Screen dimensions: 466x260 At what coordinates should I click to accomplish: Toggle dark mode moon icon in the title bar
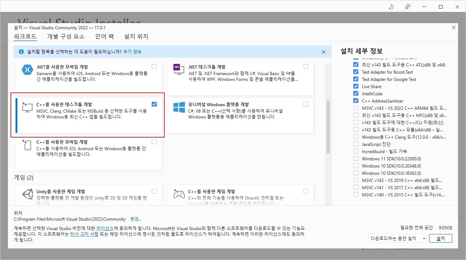391,7
